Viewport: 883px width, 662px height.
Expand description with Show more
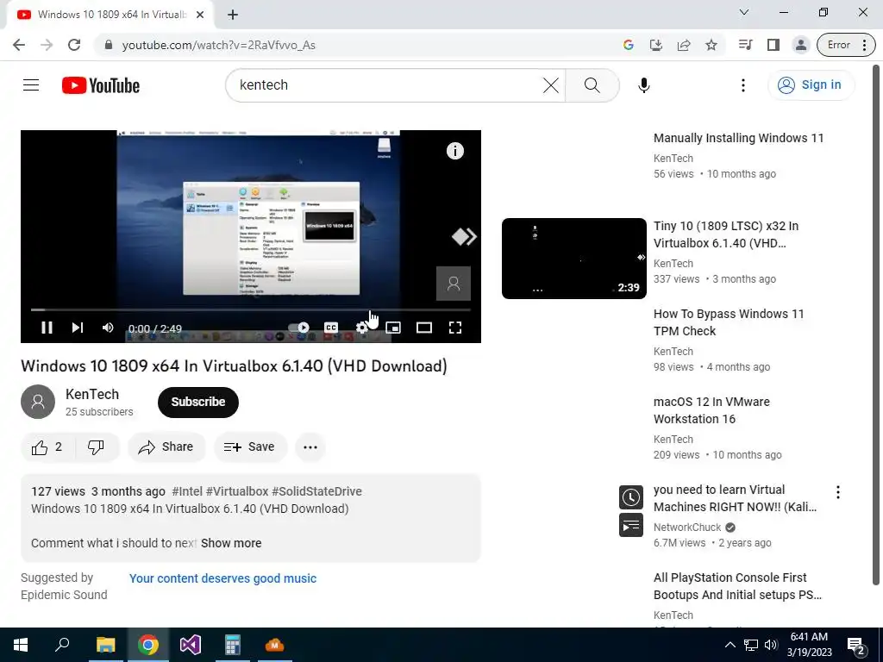pos(231,543)
